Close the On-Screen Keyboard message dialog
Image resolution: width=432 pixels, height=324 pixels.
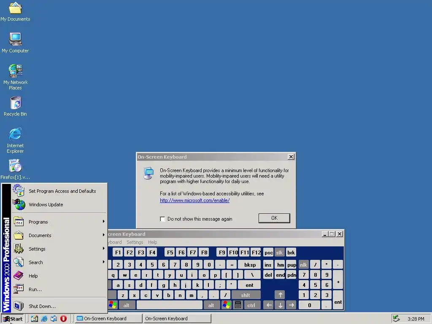[291, 157]
